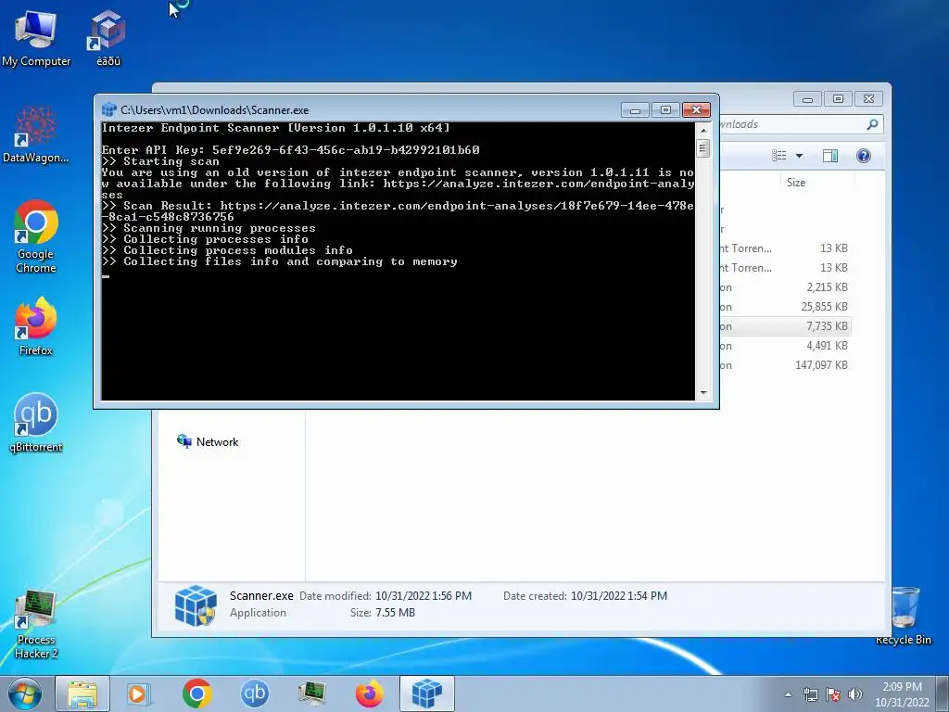The image size is (949, 712).
Task: Click Explorer search magnifier icon
Action: (x=872, y=124)
